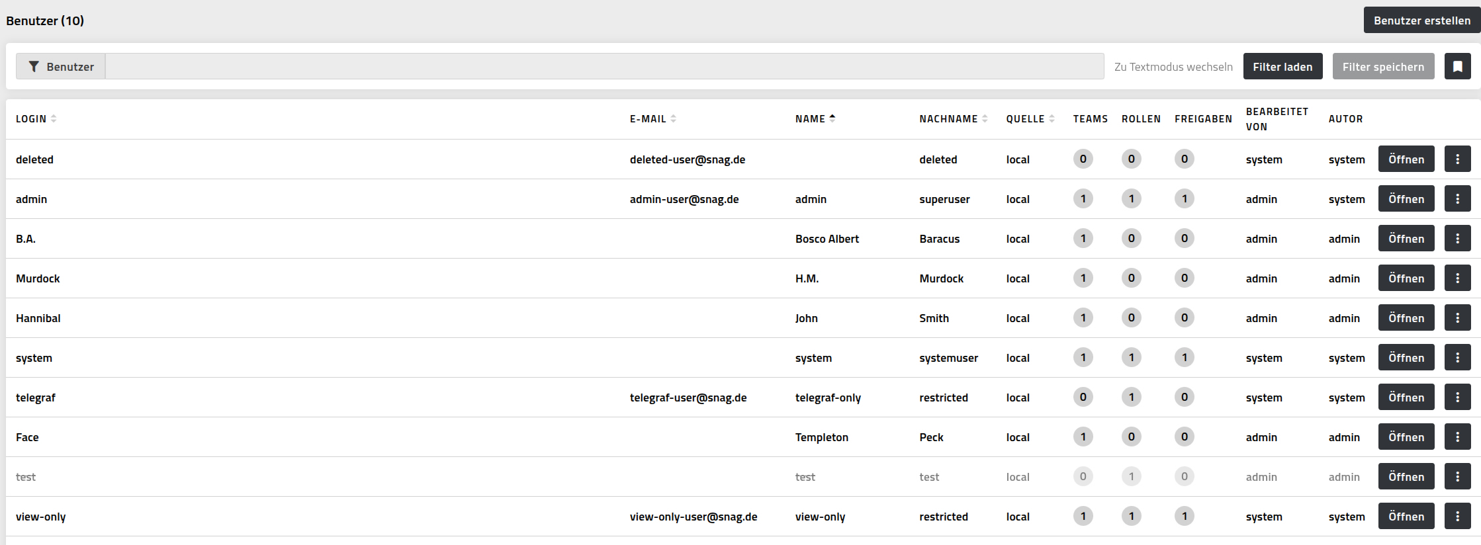Click Öffnen for the B.A. user
Image resolution: width=1481 pixels, height=545 pixels.
click(x=1406, y=238)
